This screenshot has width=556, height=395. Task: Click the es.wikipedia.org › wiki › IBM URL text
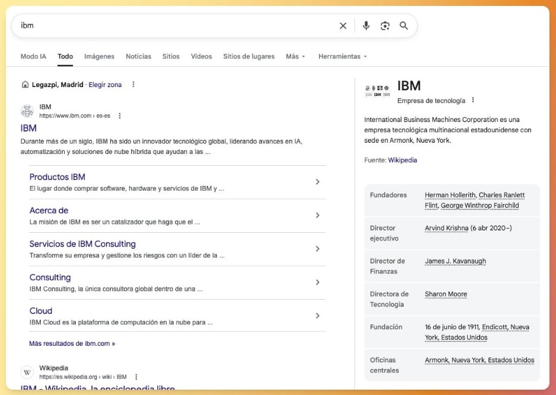tap(82, 377)
